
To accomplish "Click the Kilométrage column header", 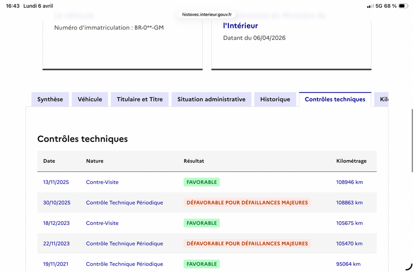I will (x=351, y=161).
